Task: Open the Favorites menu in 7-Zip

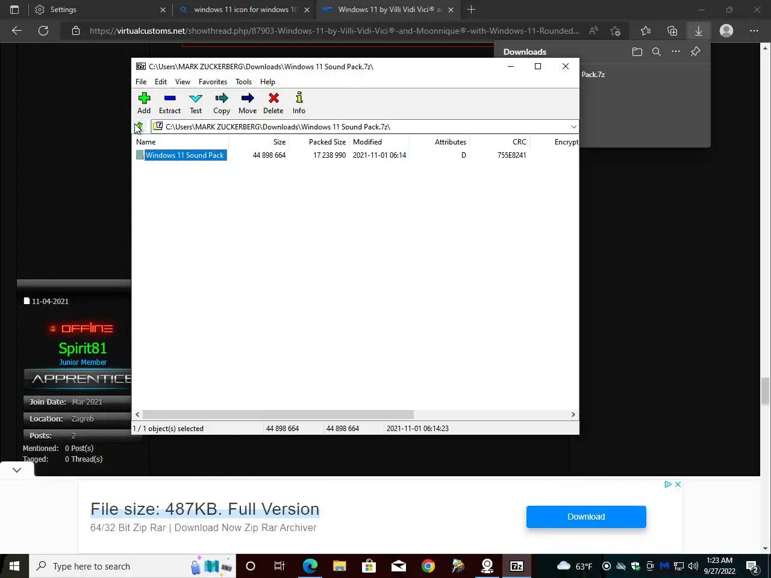Action: click(x=213, y=82)
